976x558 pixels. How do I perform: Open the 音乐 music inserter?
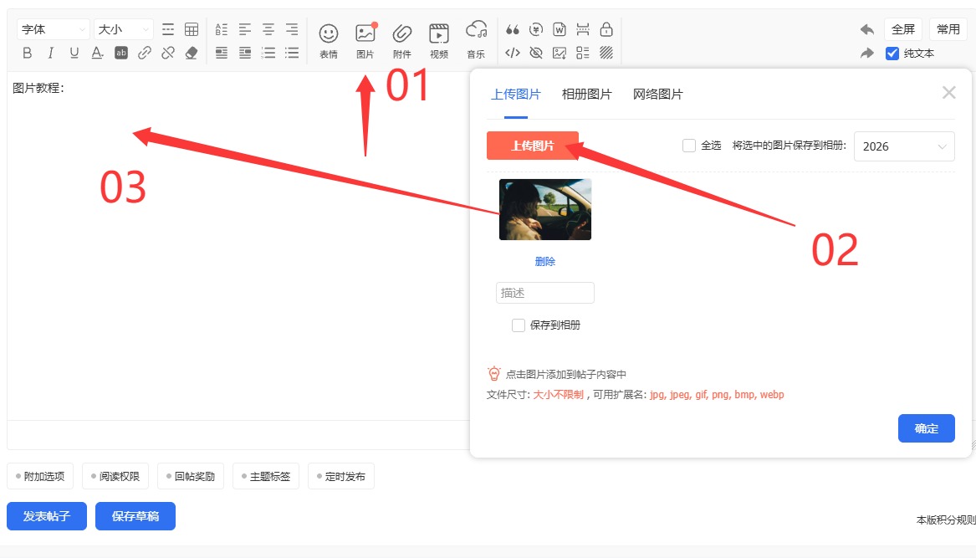476,40
